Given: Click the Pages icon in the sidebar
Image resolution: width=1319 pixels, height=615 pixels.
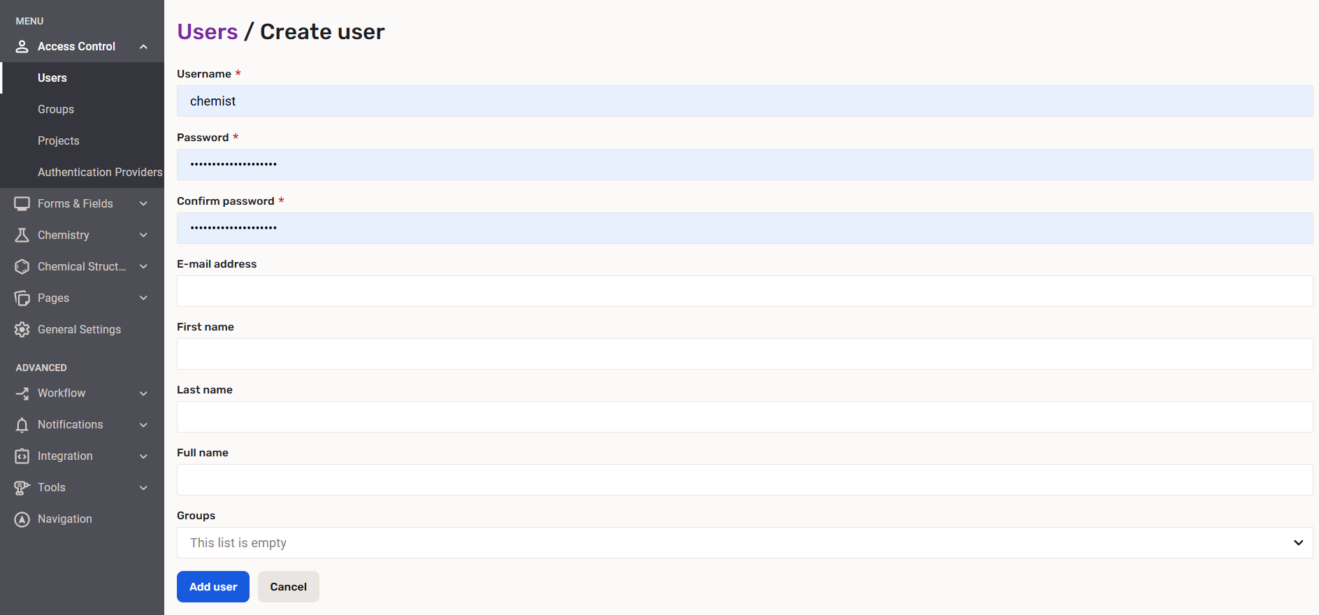Looking at the screenshot, I should click(21, 298).
